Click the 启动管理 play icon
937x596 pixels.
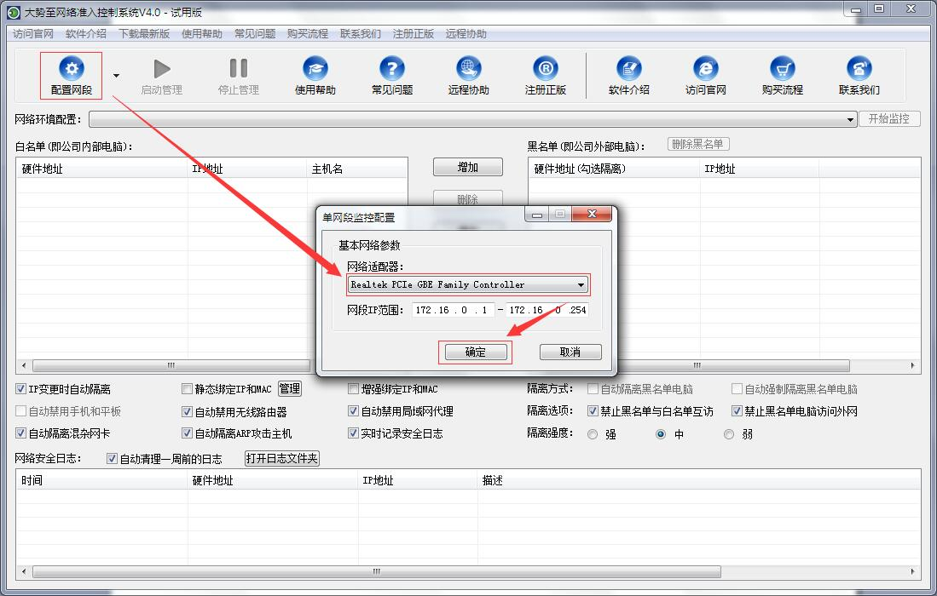pyautogui.click(x=161, y=69)
